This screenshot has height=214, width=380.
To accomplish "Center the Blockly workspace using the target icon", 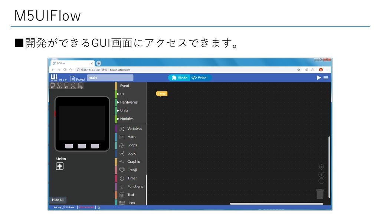I will [321, 167].
